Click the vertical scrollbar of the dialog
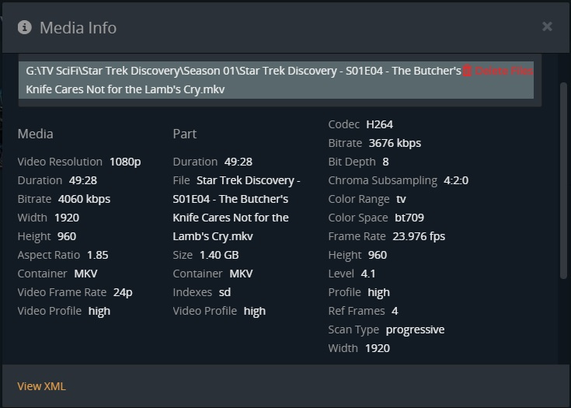This screenshot has width=571, height=408. pos(564,179)
